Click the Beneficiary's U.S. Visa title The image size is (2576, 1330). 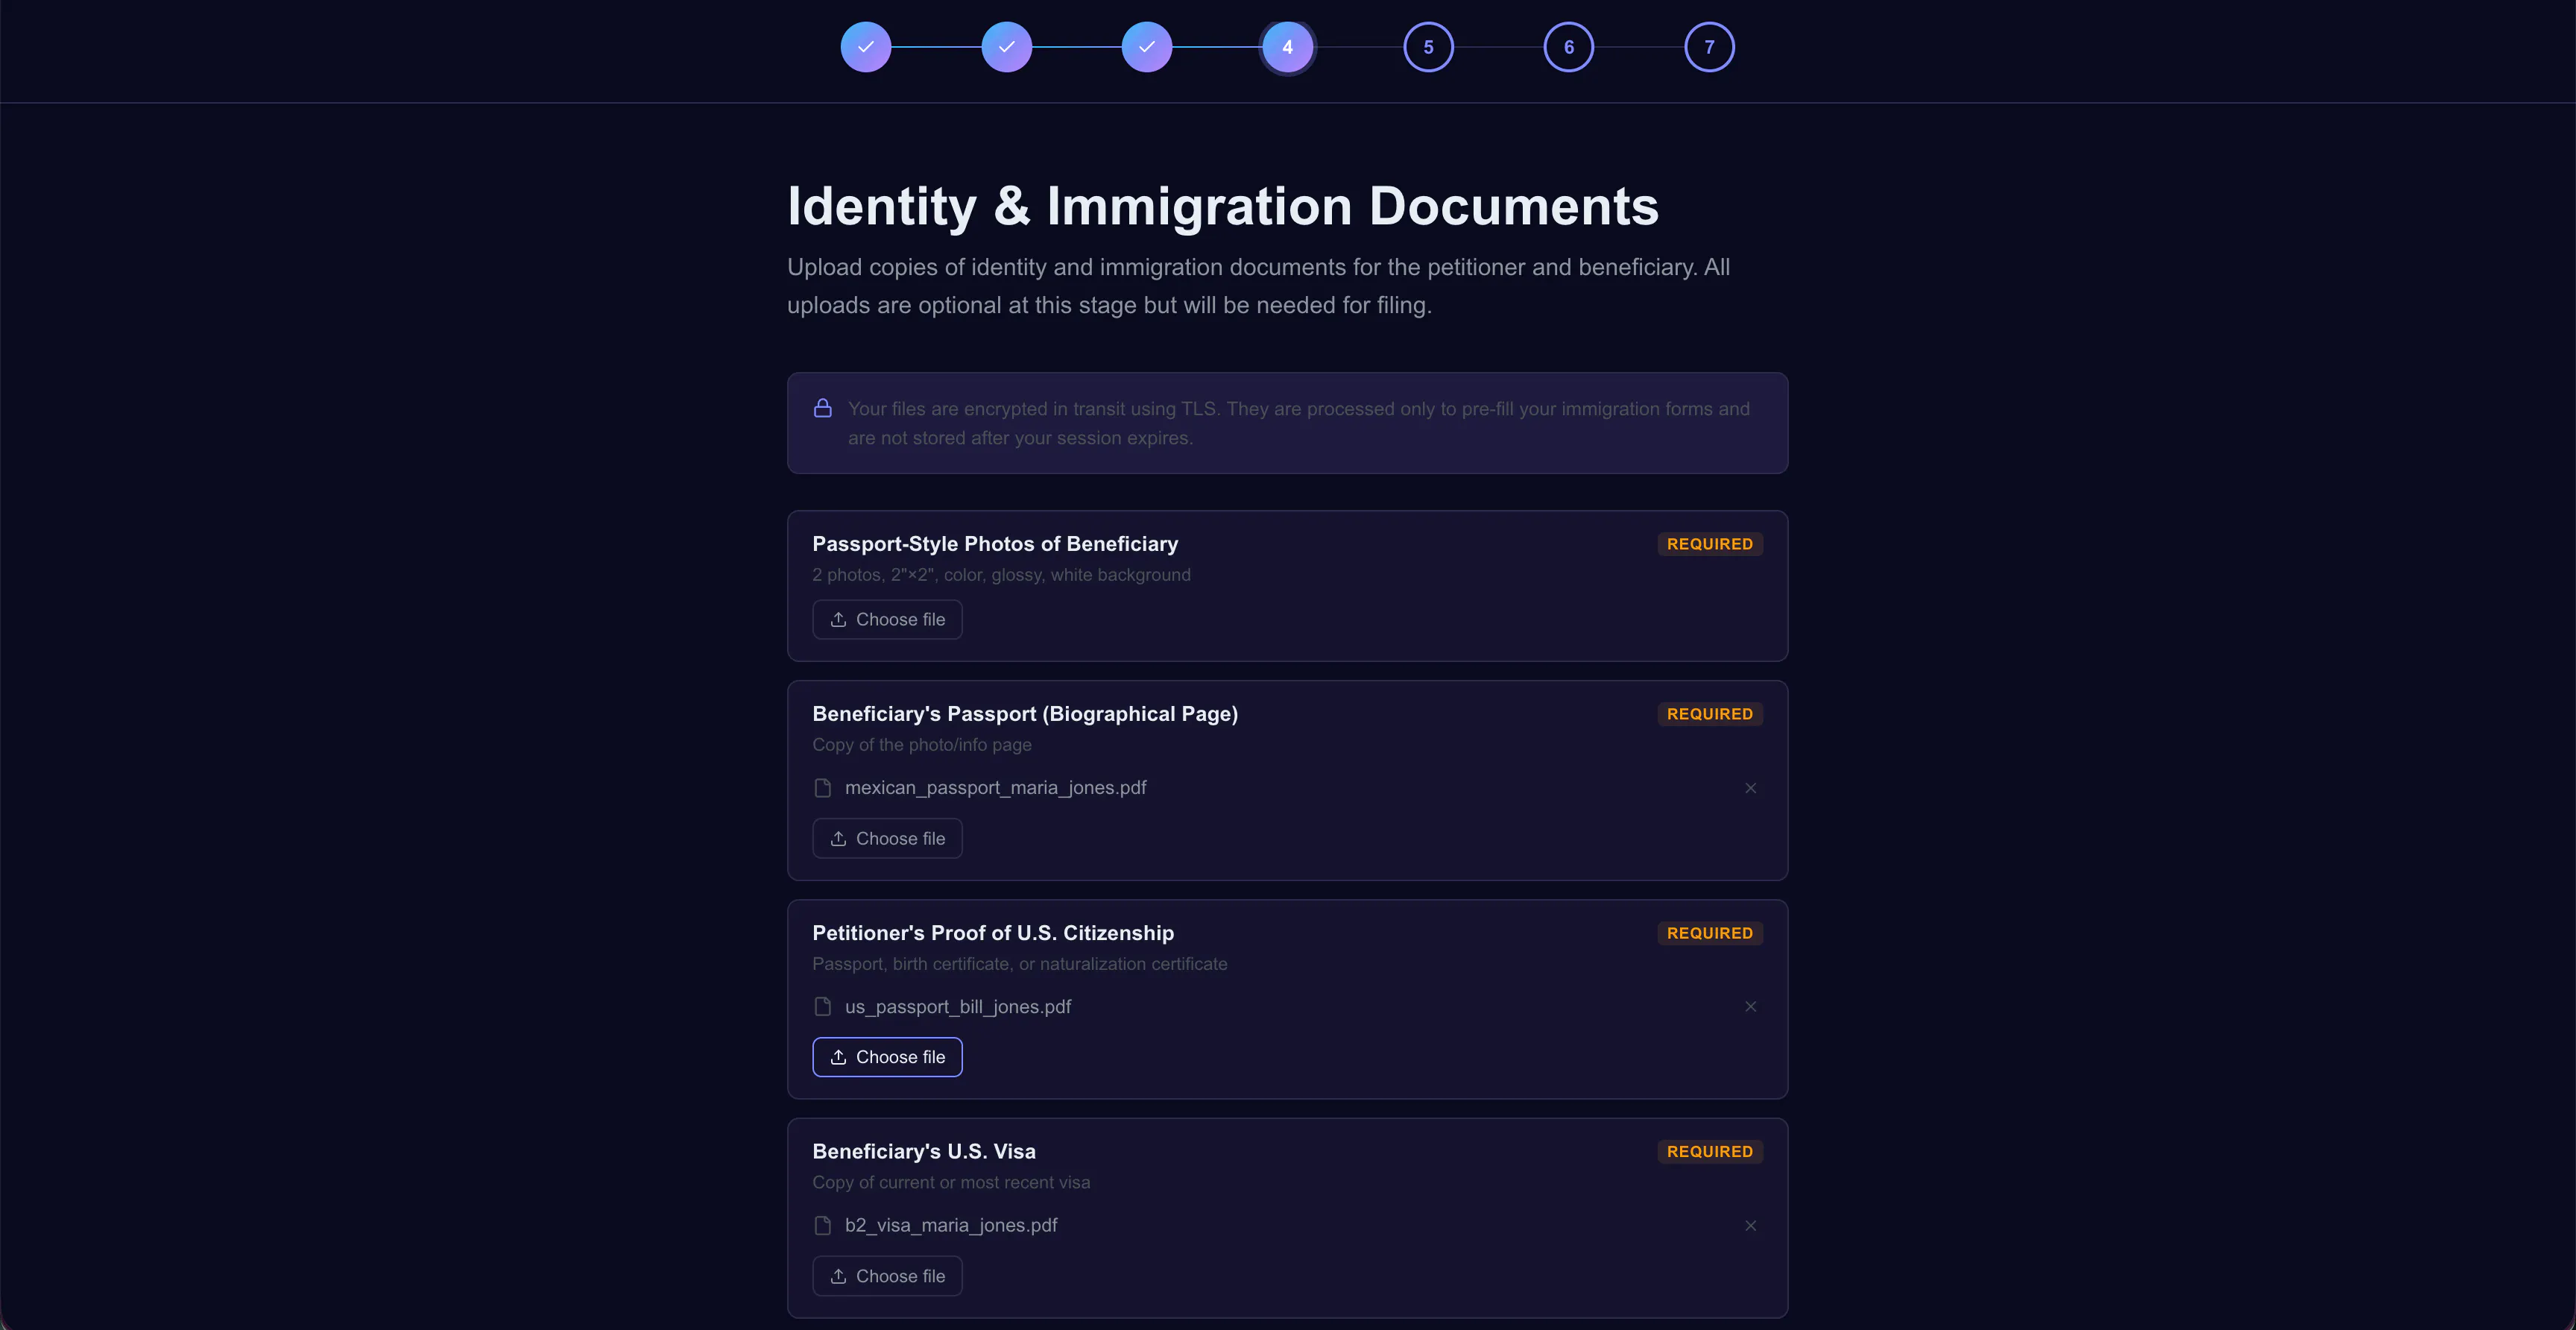[x=924, y=1151]
